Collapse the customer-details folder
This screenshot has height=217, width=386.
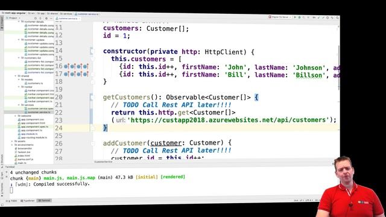pyautogui.click(x=19, y=22)
